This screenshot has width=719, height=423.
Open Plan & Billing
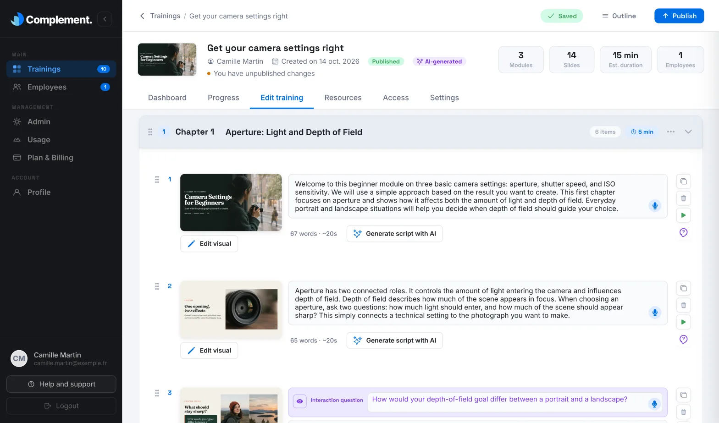(61, 158)
